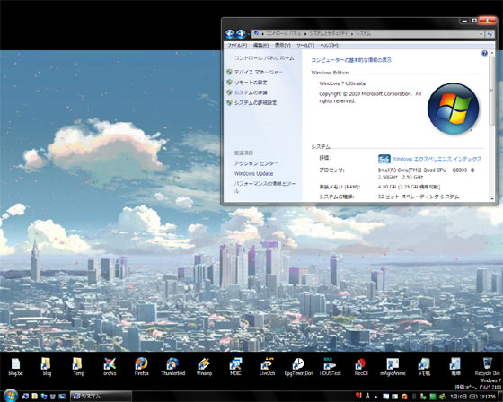
Task: Launch the MDIE desktop shortcut
Action: click(x=235, y=367)
